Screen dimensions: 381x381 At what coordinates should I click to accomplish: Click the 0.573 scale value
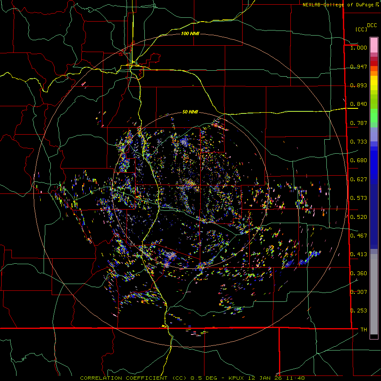click(x=359, y=198)
